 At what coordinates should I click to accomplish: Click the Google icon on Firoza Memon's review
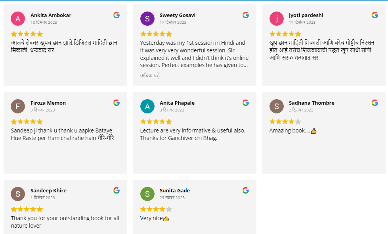tap(117, 103)
